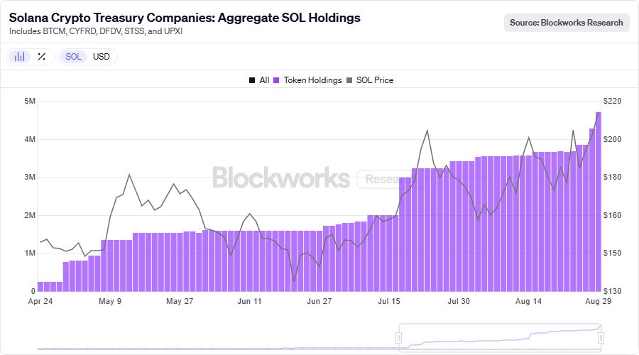Click the Jul 15 x-axis label
This screenshot has height=355, width=639.
(389, 301)
